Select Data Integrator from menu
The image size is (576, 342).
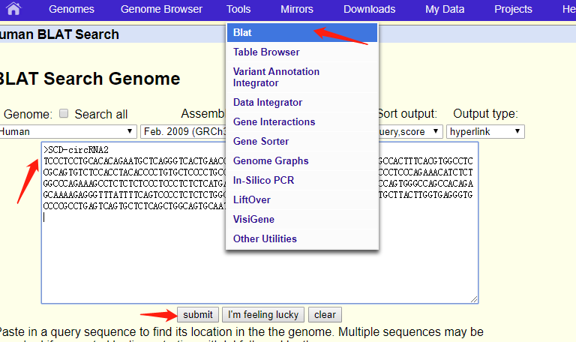268,102
